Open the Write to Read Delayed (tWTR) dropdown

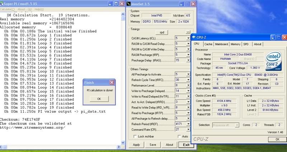pyautogui.click(x=188, y=96)
